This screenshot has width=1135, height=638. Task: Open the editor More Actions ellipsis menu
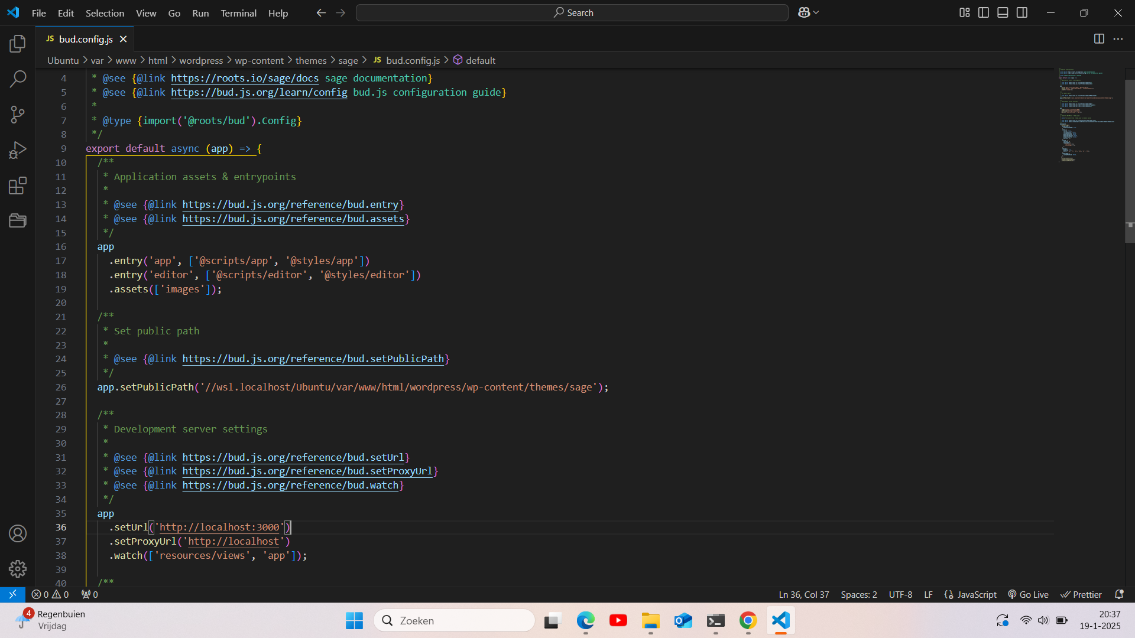coord(1118,39)
